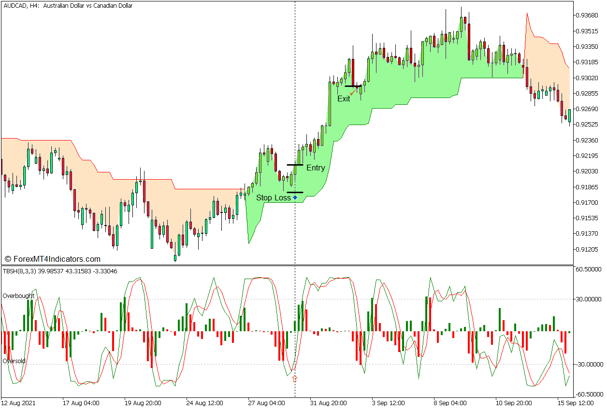
Task: Select the black Entry horizontal line marker
Action: point(295,164)
